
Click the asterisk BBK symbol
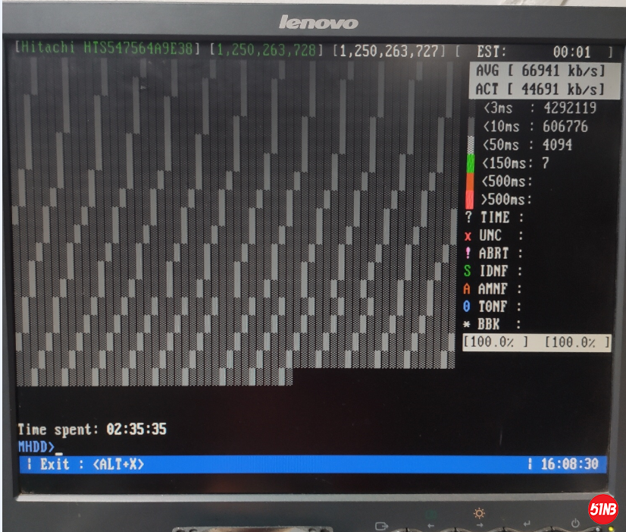(x=466, y=324)
